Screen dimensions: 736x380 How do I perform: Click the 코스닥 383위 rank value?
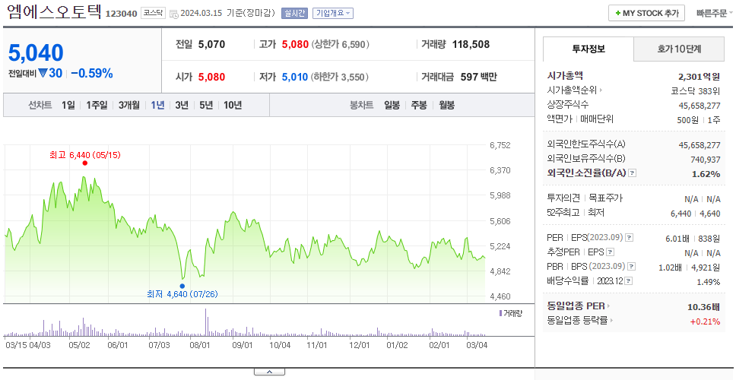click(x=696, y=90)
